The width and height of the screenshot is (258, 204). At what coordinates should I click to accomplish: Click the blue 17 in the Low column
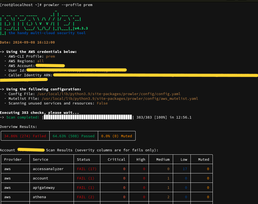coord(183,169)
